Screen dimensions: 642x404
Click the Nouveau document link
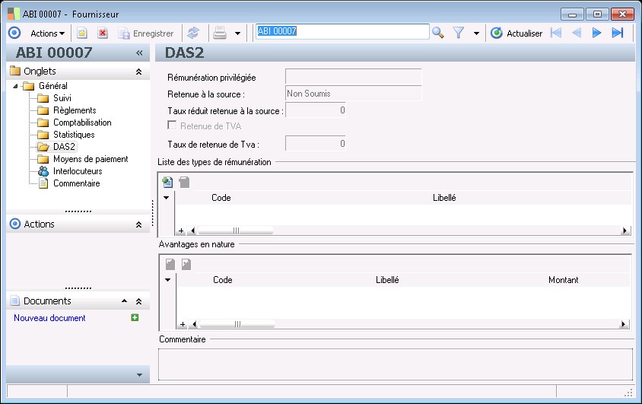pos(49,318)
